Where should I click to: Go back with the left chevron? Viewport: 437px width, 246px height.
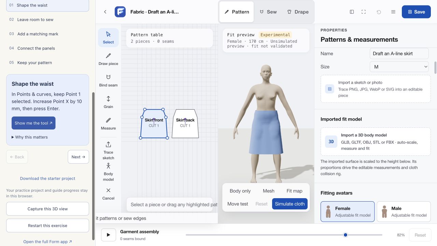pos(105,12)
